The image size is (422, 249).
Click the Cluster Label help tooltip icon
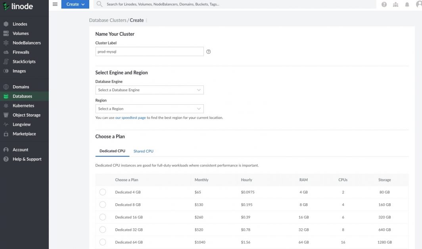point(209,52)
